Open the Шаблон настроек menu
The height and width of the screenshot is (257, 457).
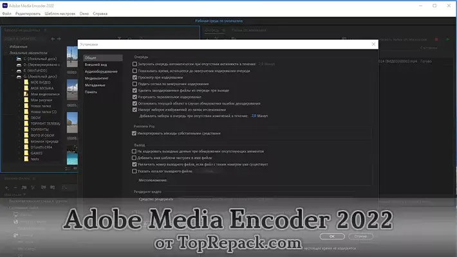[60, 13]
